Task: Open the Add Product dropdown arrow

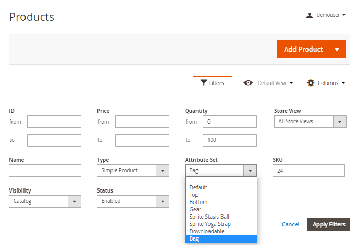Action: (337, 50)
